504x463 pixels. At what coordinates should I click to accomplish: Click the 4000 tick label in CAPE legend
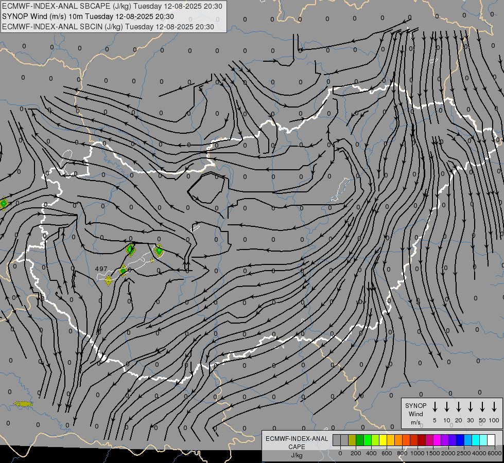pos(479,454)
